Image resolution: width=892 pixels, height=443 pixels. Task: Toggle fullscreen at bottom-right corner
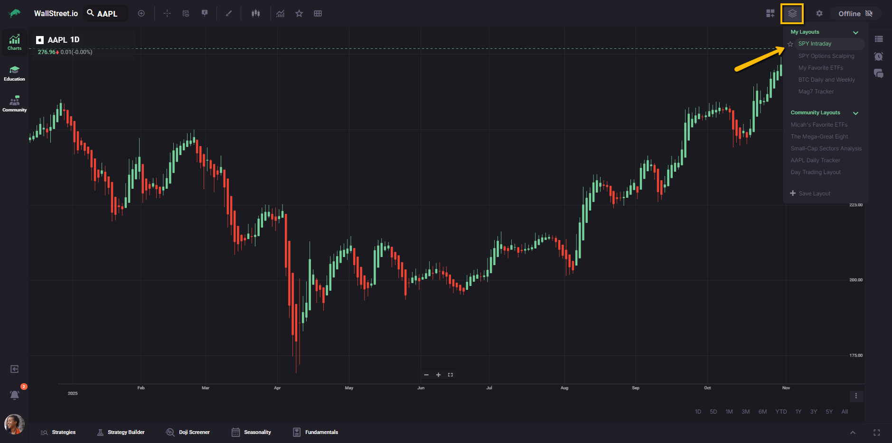pyautogui.click(x=876, y=433)
